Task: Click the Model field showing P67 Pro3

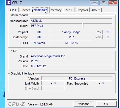Action: tap(56, 26)
